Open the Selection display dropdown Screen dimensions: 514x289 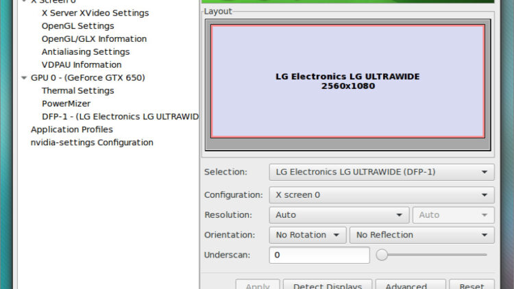(x=380, y=172)
